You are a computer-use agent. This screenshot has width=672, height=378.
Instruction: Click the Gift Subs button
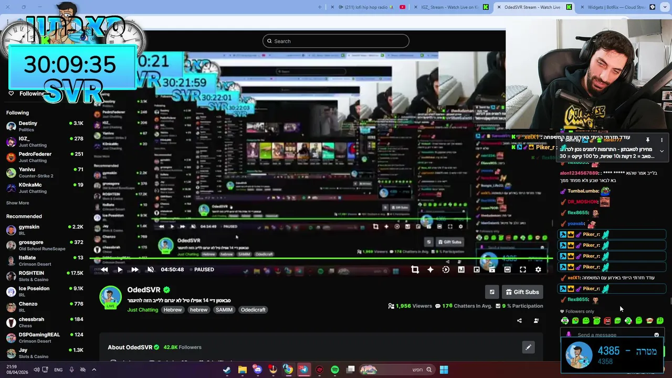(x=522, y=292)
